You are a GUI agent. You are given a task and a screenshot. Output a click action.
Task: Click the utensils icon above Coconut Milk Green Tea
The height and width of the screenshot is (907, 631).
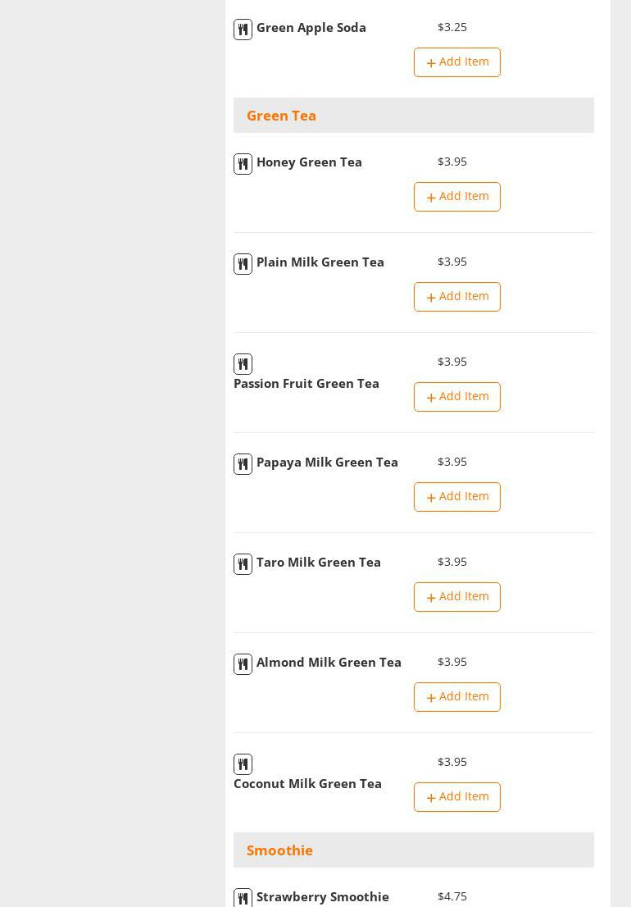[243, 765]
